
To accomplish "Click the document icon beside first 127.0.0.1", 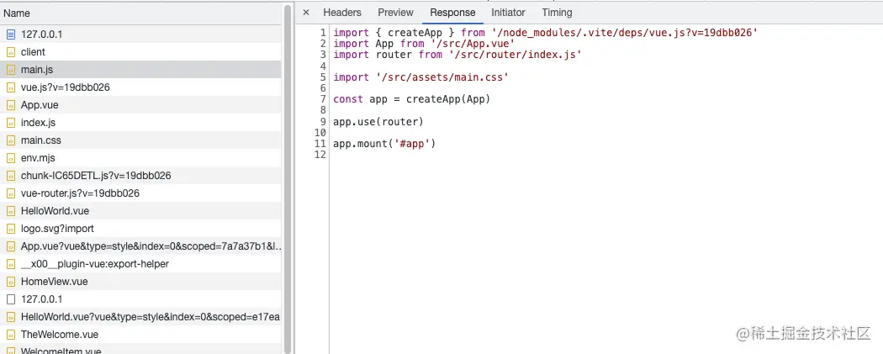I will pos(11,34).
